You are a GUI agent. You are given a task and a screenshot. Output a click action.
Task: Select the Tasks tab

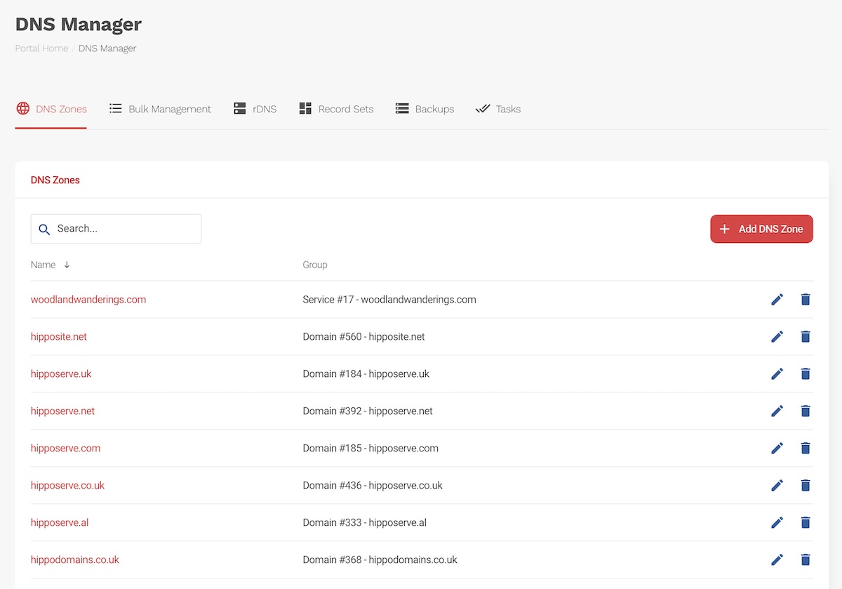[x=498, y=110]
